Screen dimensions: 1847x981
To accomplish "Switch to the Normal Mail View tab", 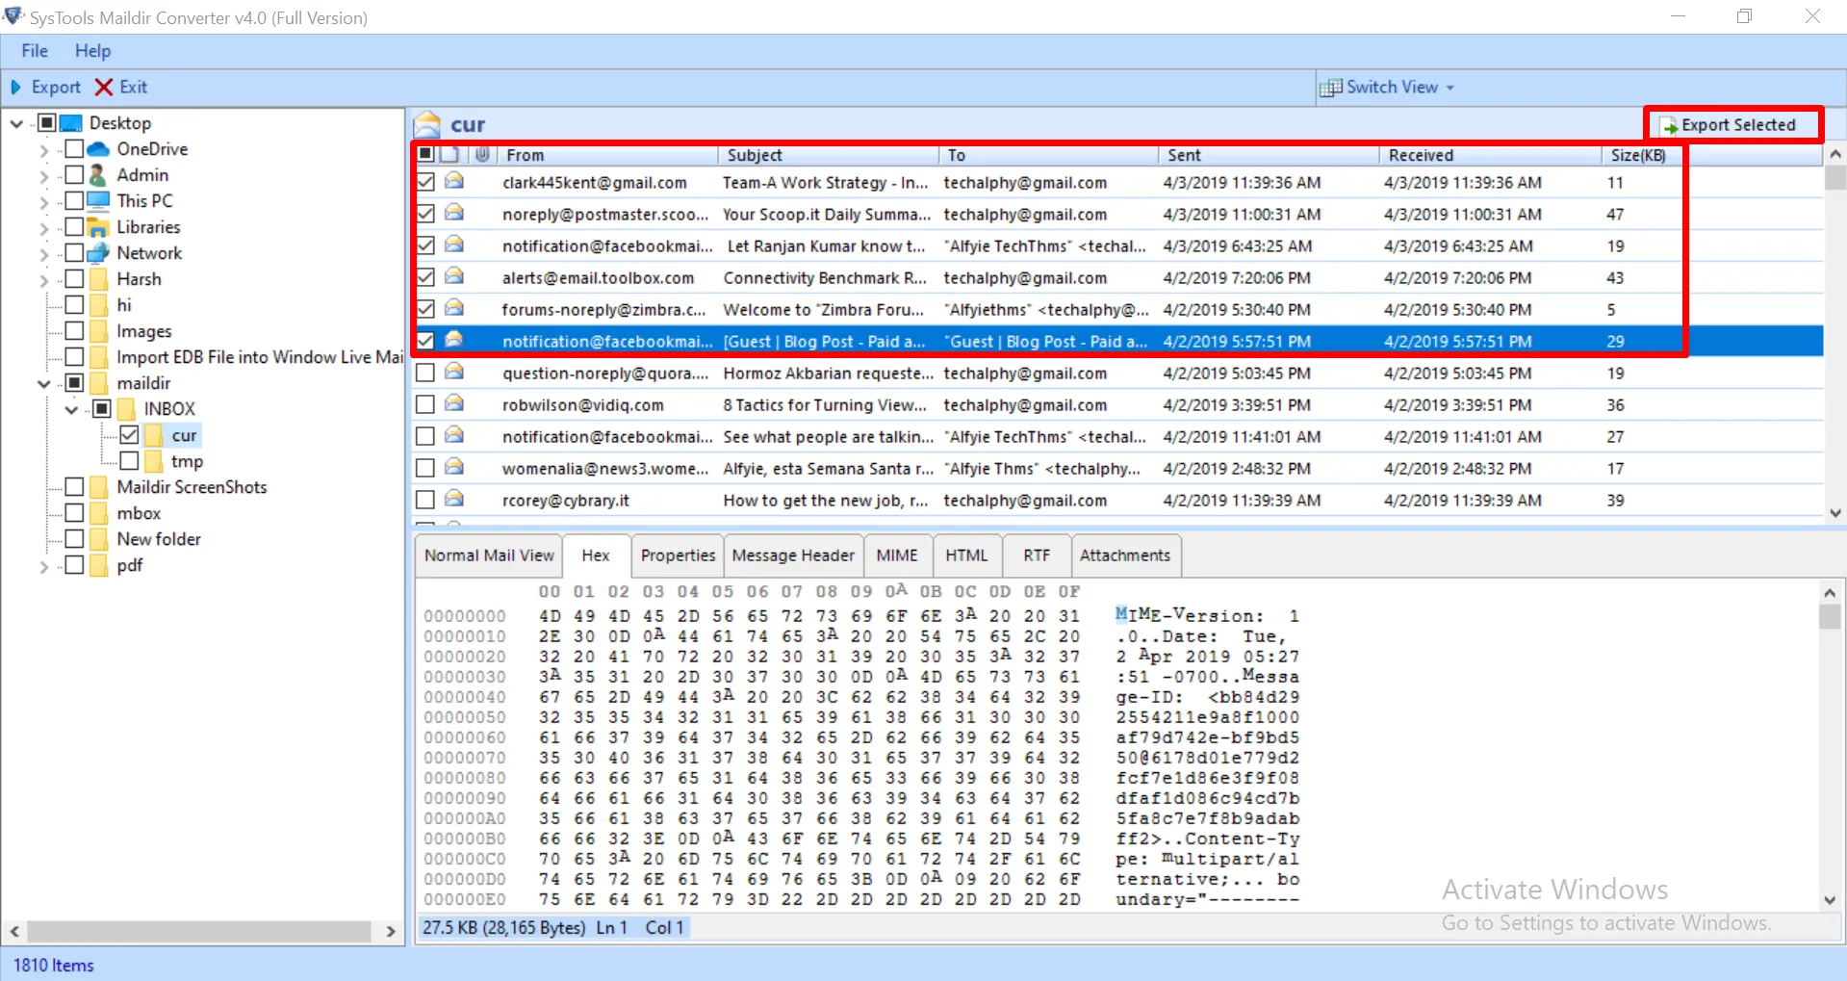I will pyautogui.click(x=489, y=555).
